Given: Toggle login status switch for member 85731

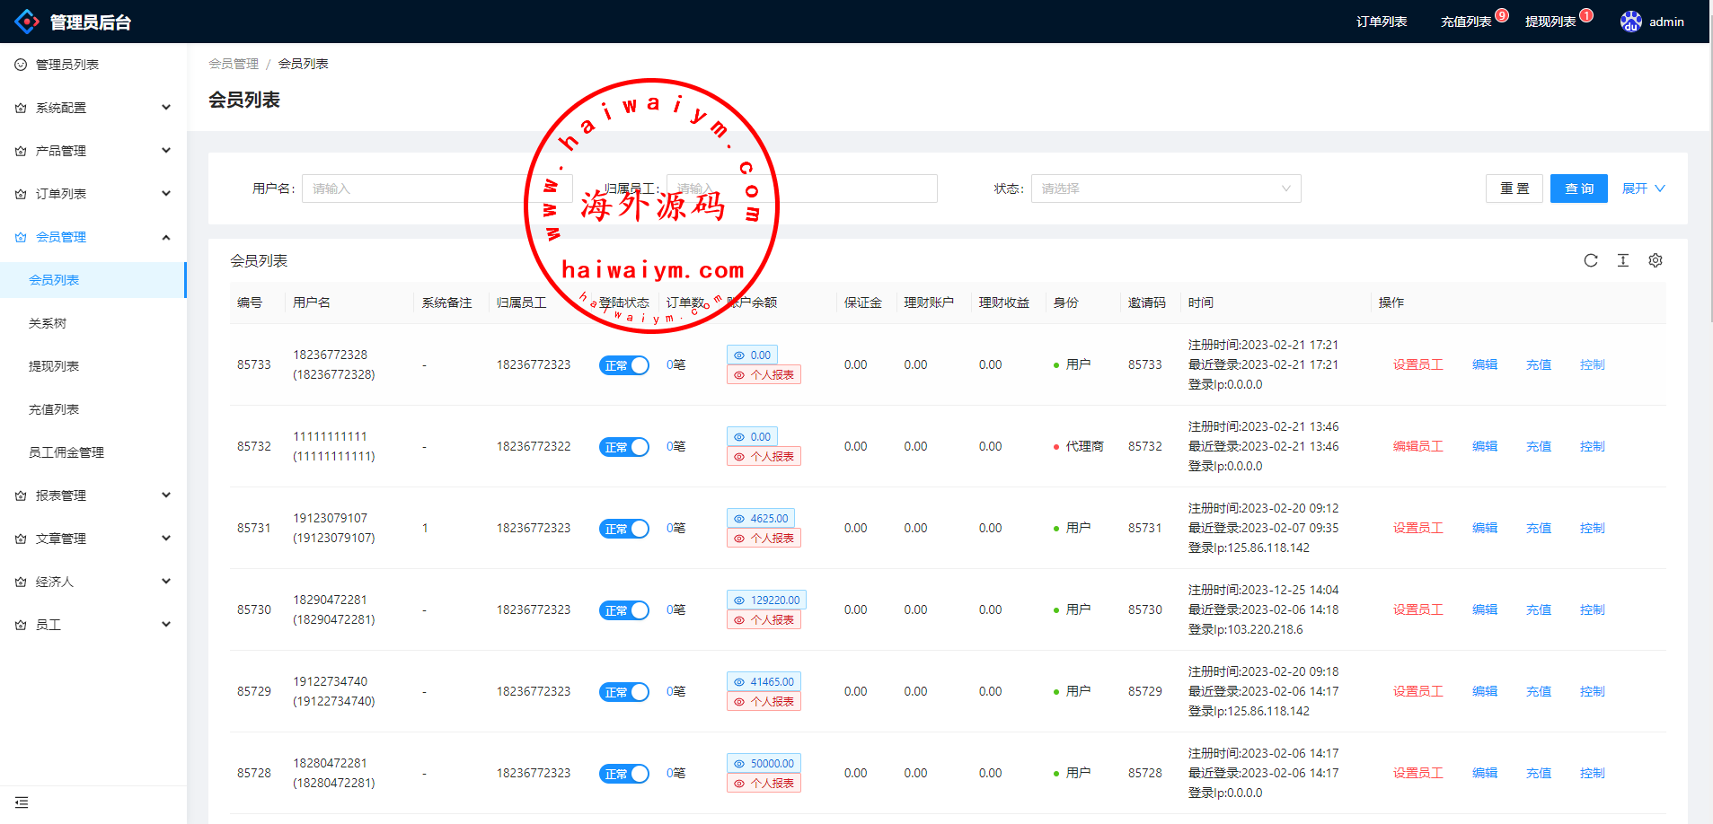Looking at the screenshot, I should coord(623,529).
